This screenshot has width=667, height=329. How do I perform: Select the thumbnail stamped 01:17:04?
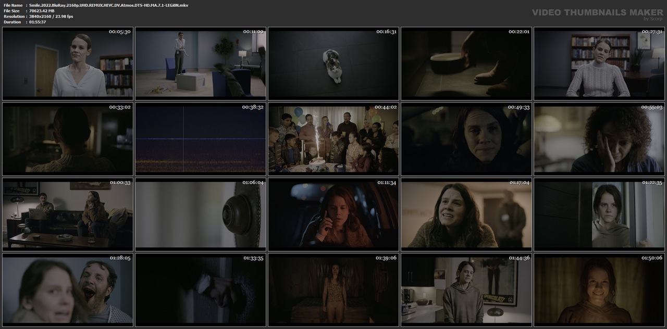click(x=466, y=214)
